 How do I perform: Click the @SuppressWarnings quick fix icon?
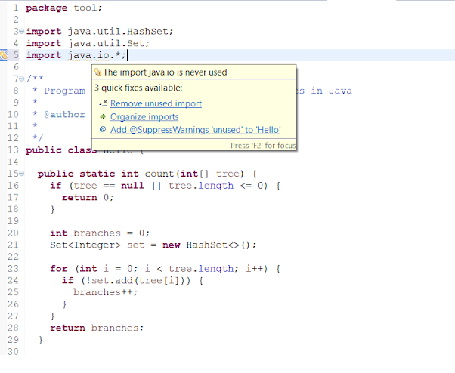click(x=103, y=131)
